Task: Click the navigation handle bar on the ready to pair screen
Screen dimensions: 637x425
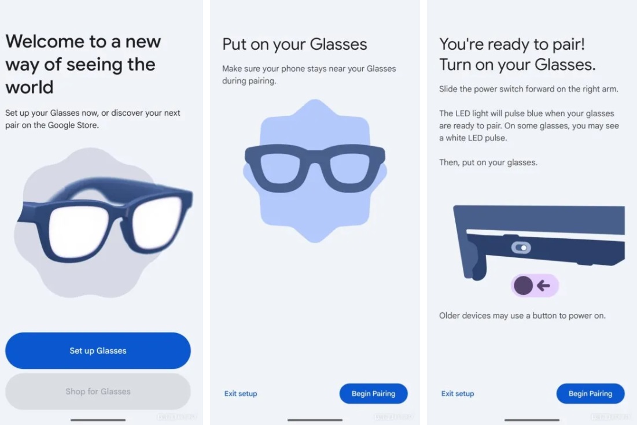Action: (532, 420)
